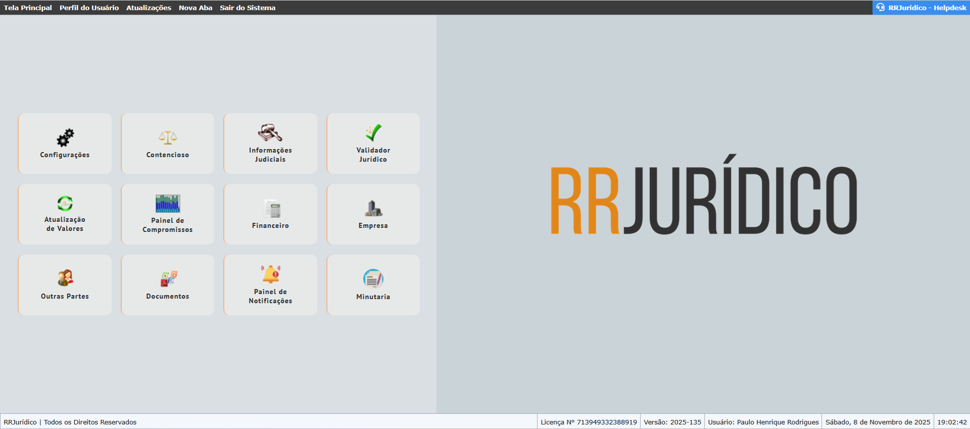Image resolution: width=970 pixels, height=429 pixels.
Task: Open Contencioso scales of justice icon
Action: [168, 137]
